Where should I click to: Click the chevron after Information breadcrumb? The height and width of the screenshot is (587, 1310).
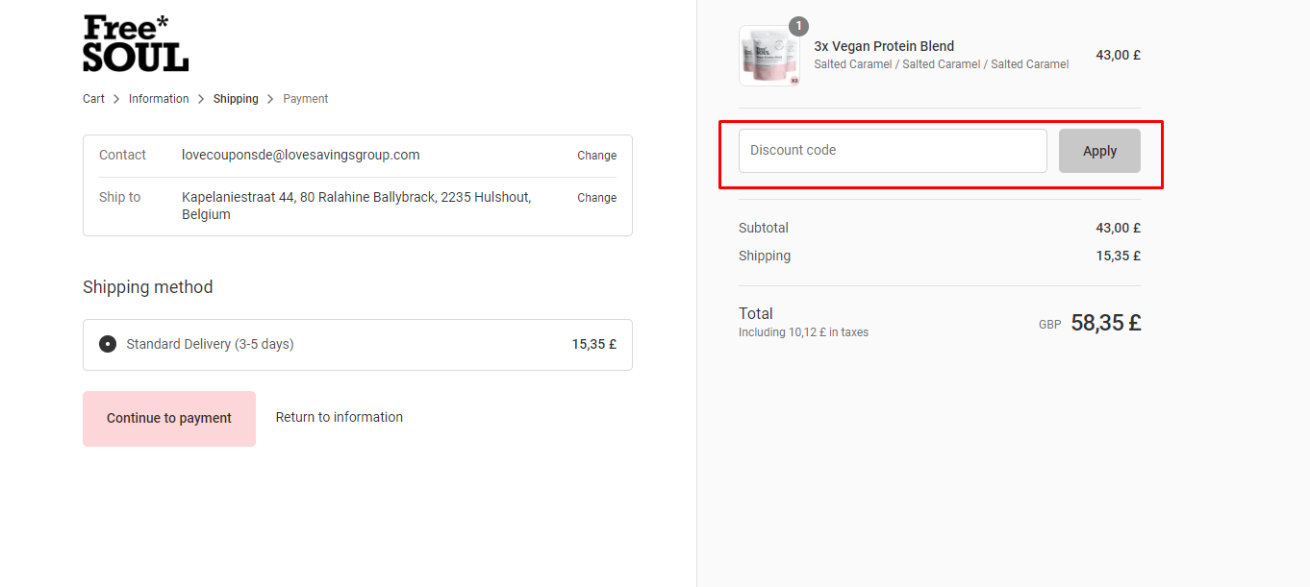(201, 99)
